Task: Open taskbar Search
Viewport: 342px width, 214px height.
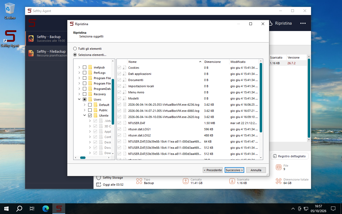Action: (x=19, y=208)
